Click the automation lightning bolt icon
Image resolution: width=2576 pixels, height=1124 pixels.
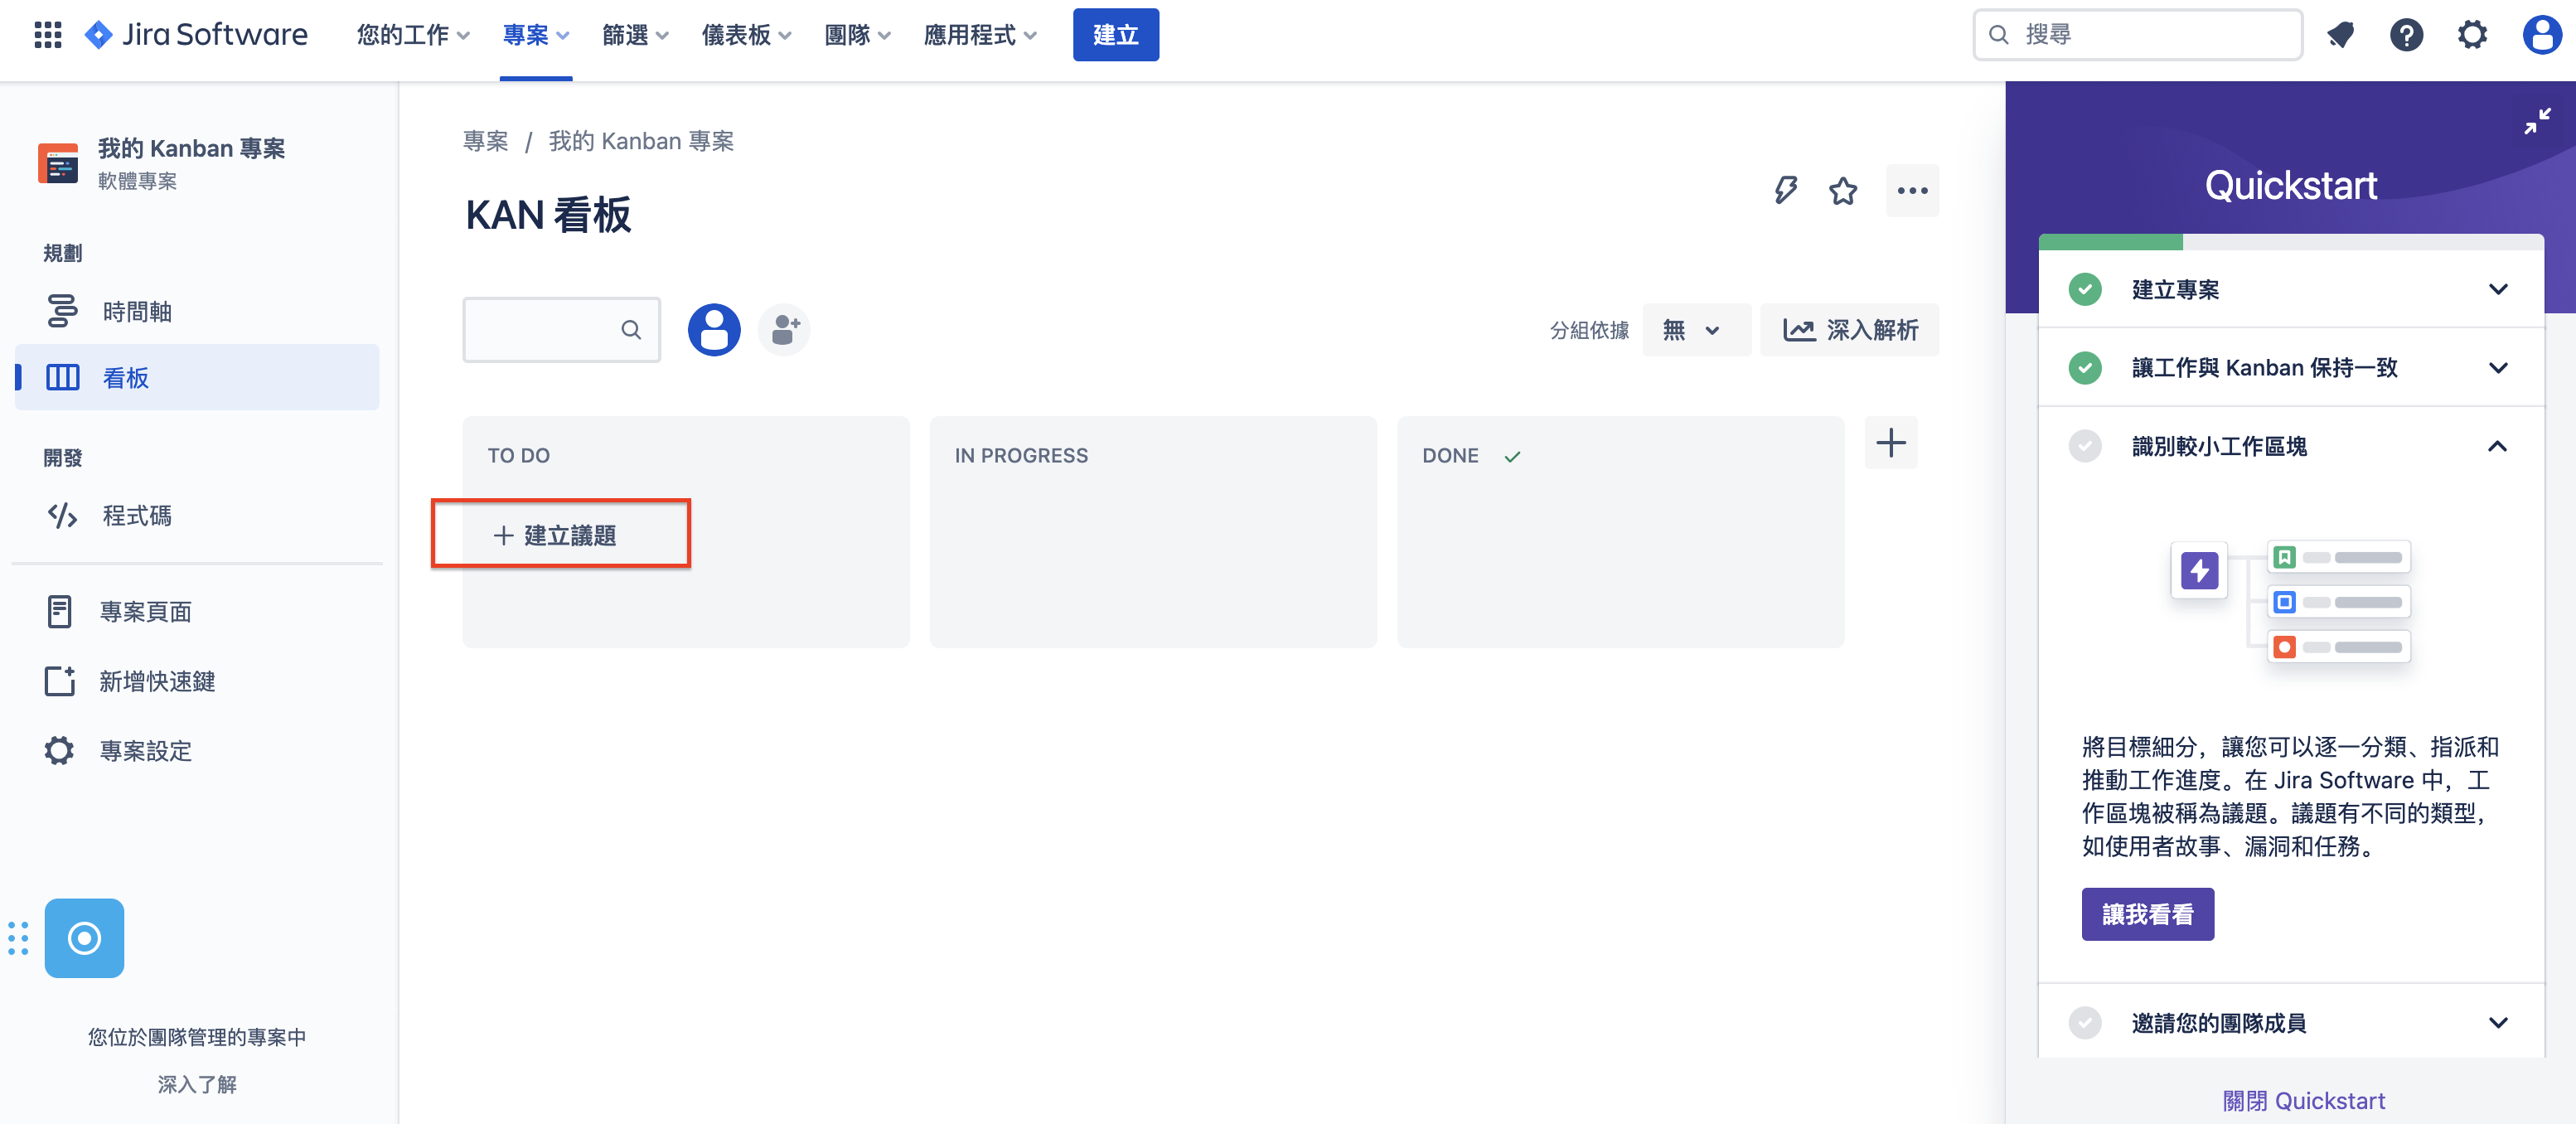(1785, 190)
